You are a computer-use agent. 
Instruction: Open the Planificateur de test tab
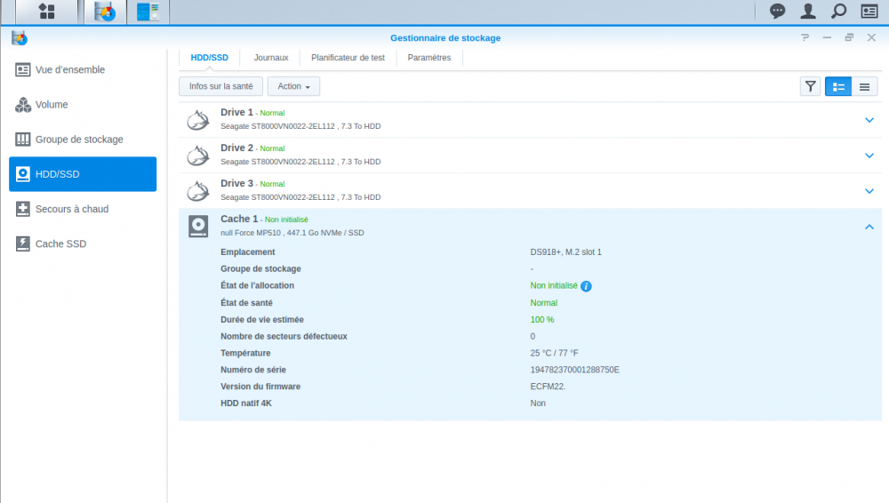[x=348, y=58]
